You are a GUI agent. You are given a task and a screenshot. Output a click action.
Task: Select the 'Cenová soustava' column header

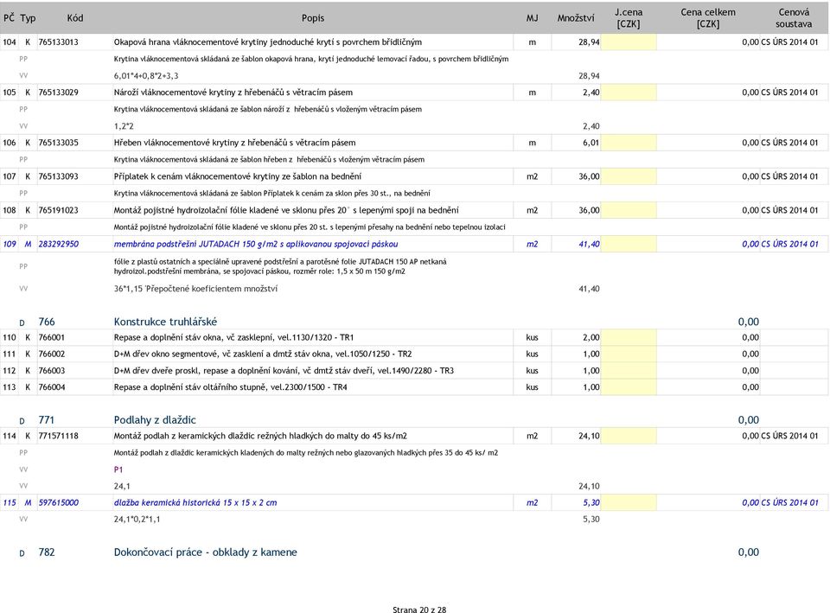pyautogui.click(x=794, y=18)
